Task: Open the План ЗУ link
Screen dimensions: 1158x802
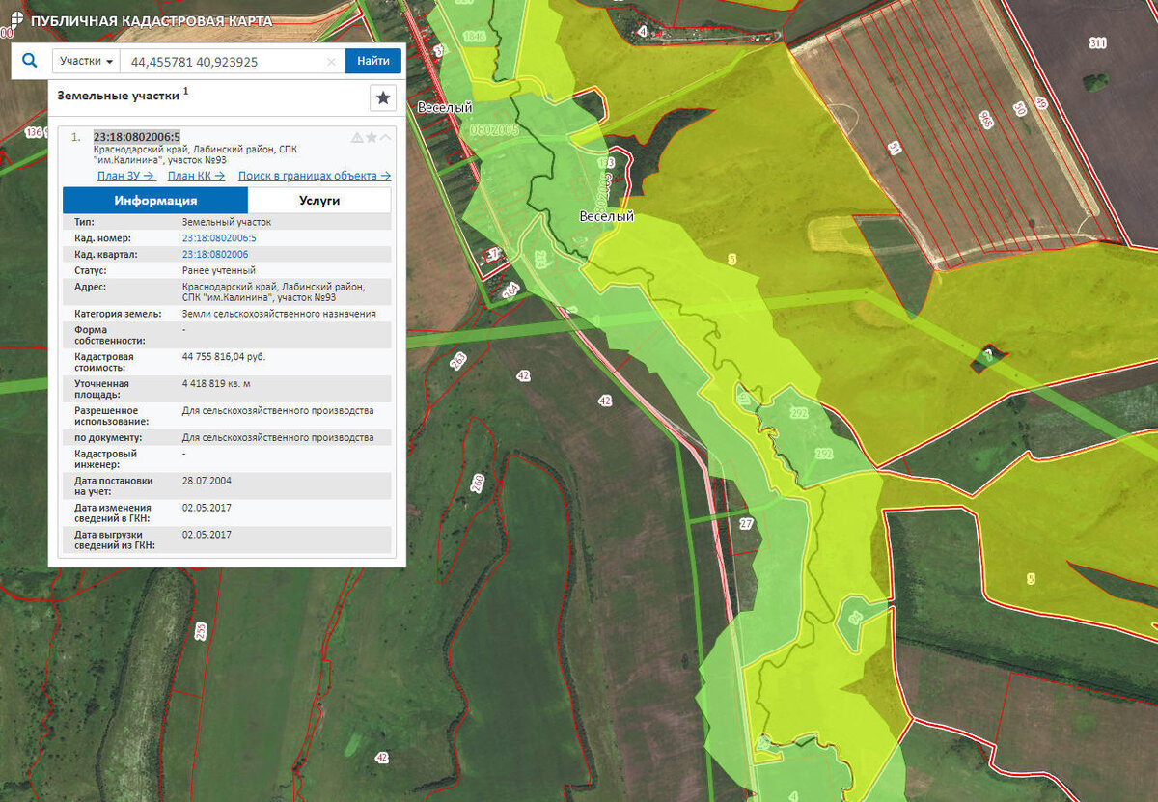Action: click(x=126, y=176)
